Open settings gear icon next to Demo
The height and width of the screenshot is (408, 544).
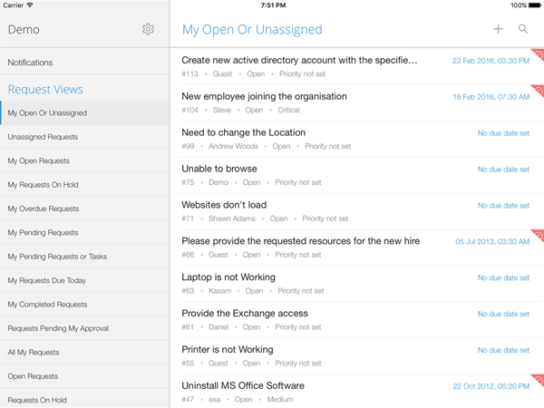(x=148, y=30)
